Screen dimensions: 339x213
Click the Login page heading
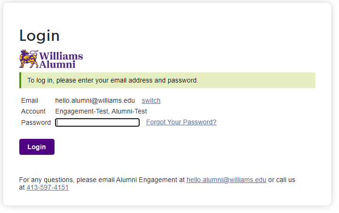(39, 36)
